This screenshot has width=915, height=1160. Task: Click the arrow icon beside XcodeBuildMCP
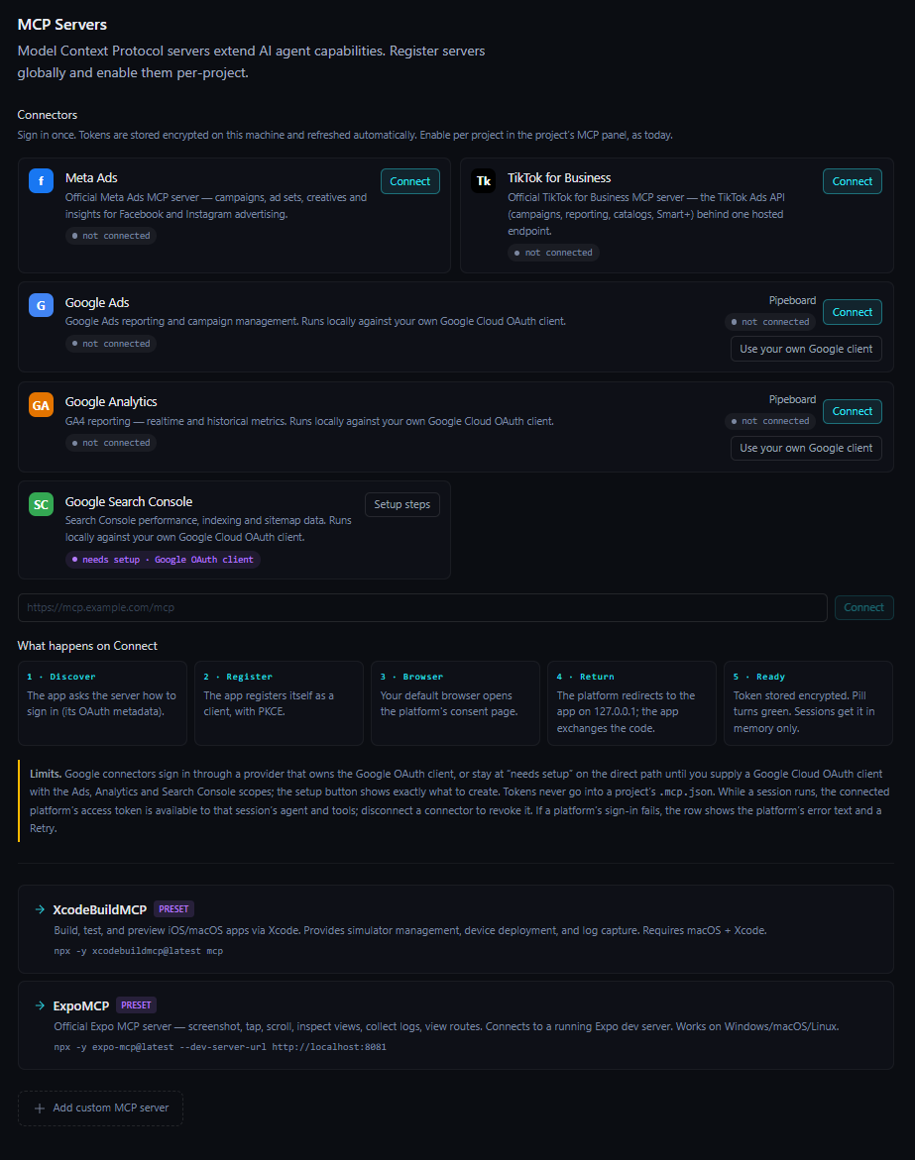tap(40, 909)
